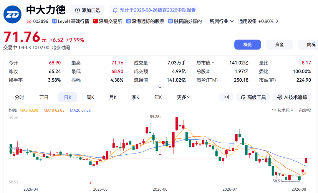Open the 资金 funds tab
The width and height of the screenshot is (318, 193).
(x=279, y=45)
